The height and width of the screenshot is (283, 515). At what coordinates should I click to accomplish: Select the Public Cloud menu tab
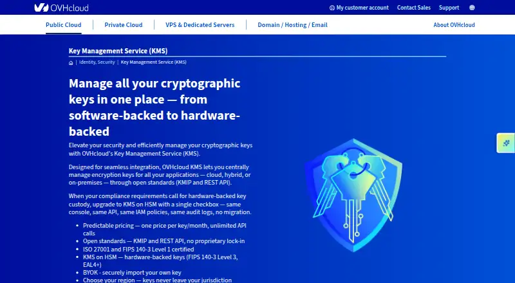(x=63, y=24)
